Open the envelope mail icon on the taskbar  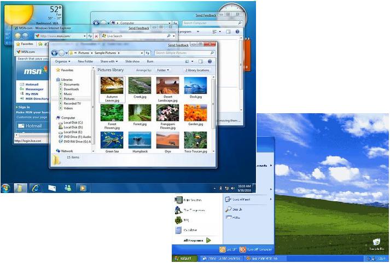52,188
